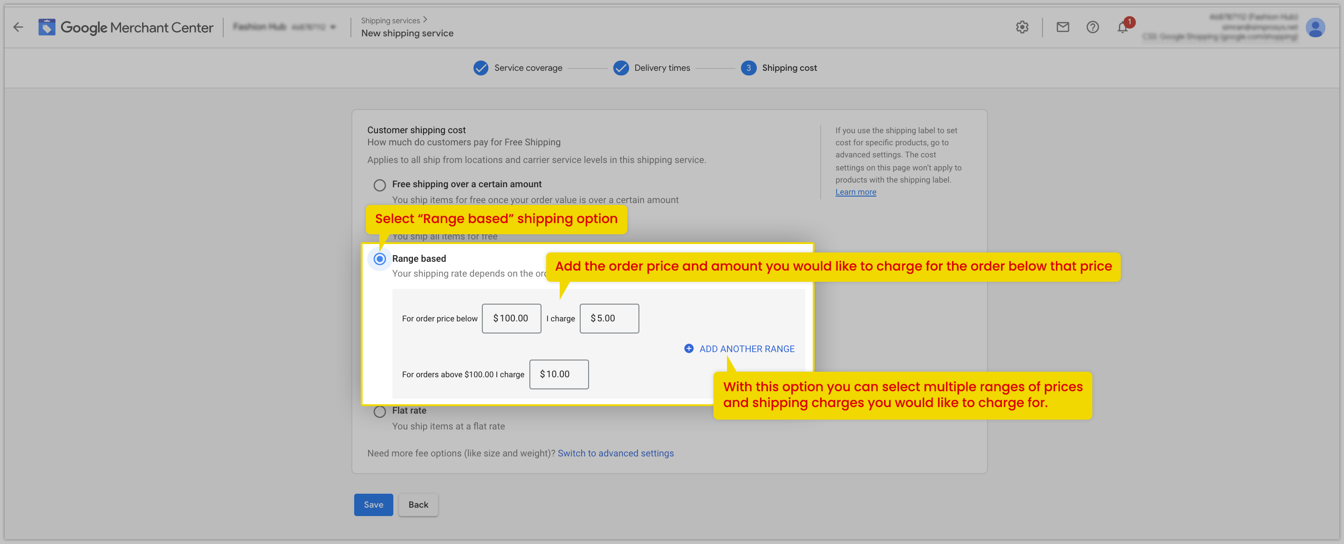
Task: Click the New shipping service title
Action: (407, 33)
